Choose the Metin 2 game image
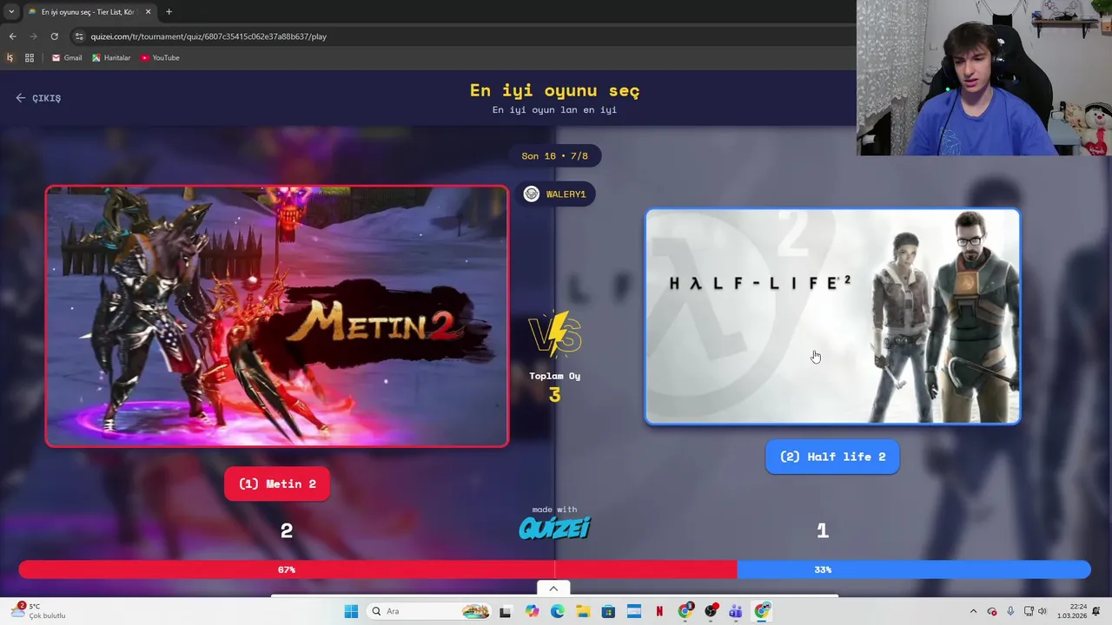Screen dimensions: 1112x625 tap(277, 317)
